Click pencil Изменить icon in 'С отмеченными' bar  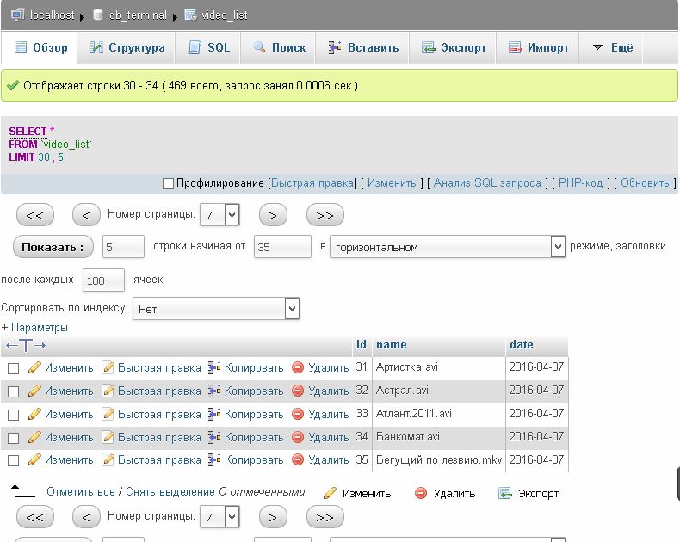[x=330, y=493]
